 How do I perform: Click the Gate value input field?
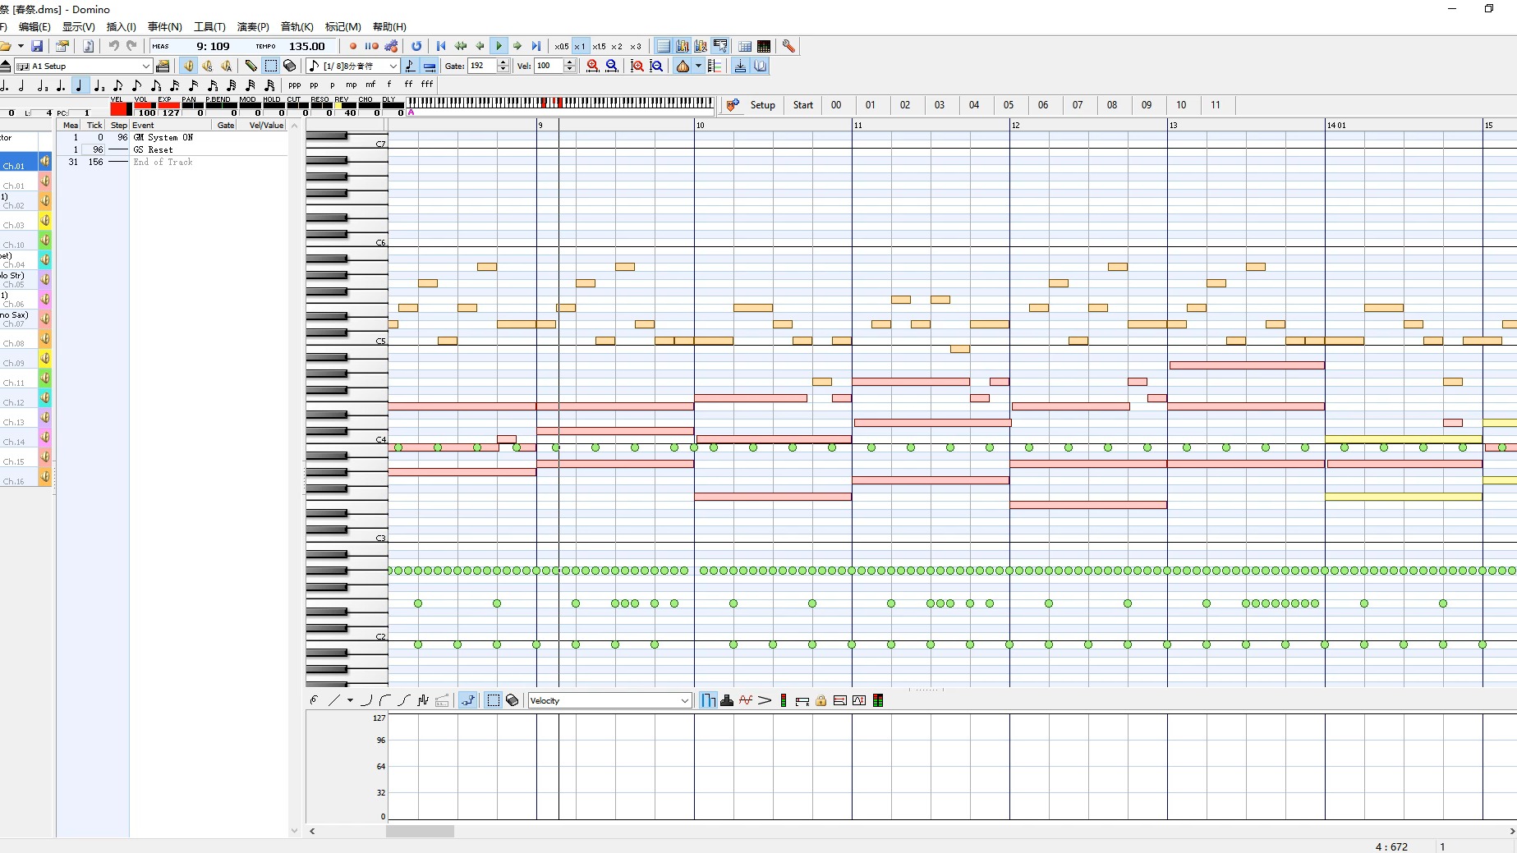pyautogui.click(x=482, y=66)
